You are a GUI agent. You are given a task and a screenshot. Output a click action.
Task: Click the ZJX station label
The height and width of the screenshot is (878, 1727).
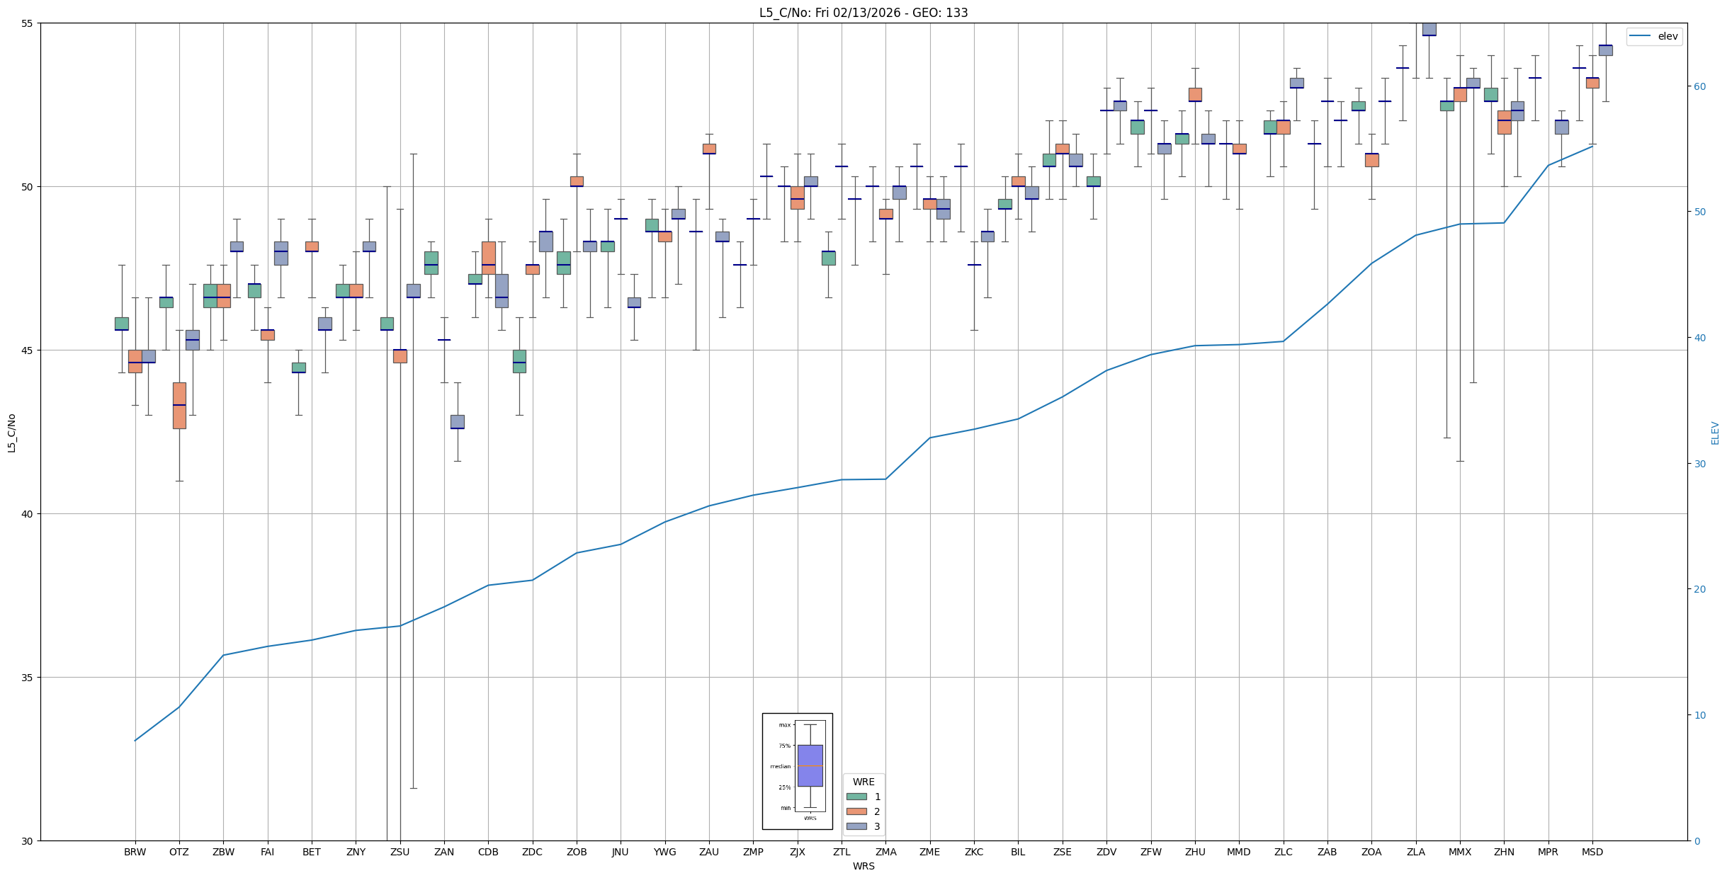pos(797,852)
